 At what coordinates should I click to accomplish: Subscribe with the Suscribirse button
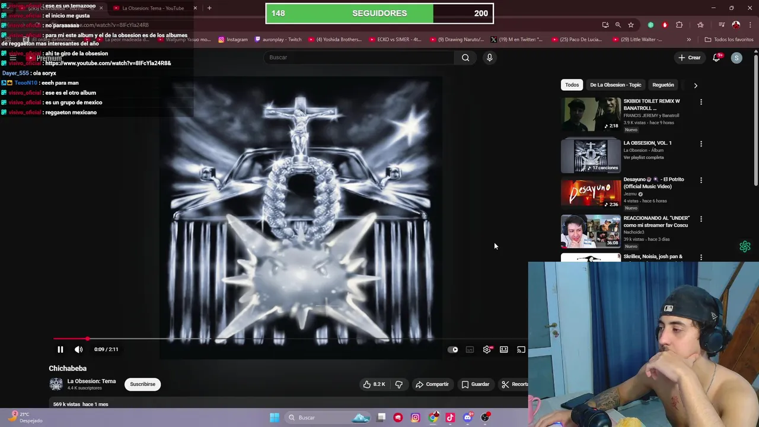142,384
